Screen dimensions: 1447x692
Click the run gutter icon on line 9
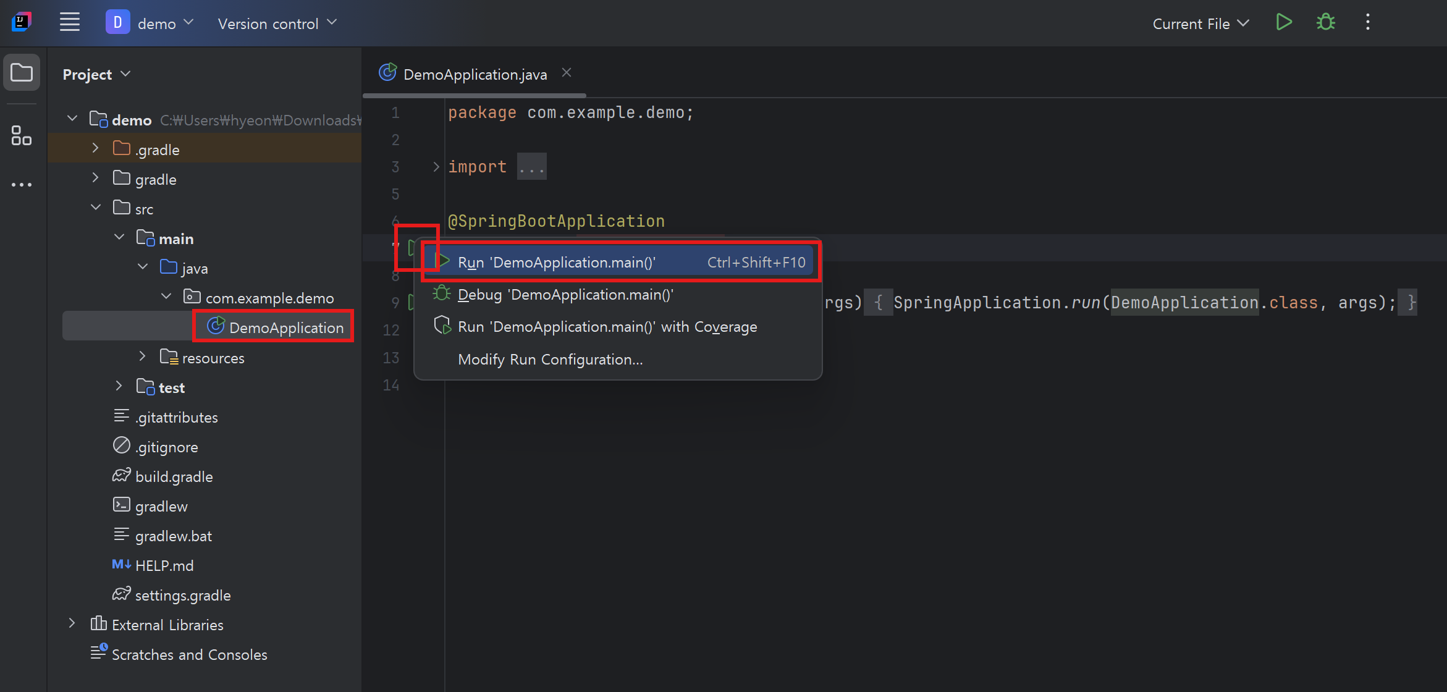click(410, 303)
